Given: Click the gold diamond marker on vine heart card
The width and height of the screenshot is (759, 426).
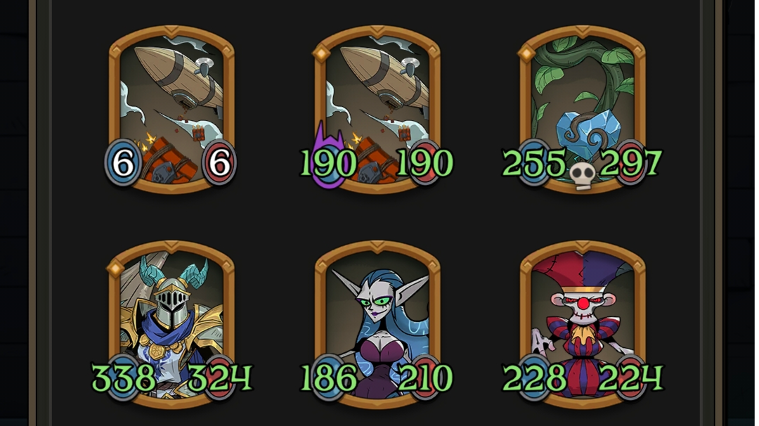Looking at the screenshot, I should (526, 53).
